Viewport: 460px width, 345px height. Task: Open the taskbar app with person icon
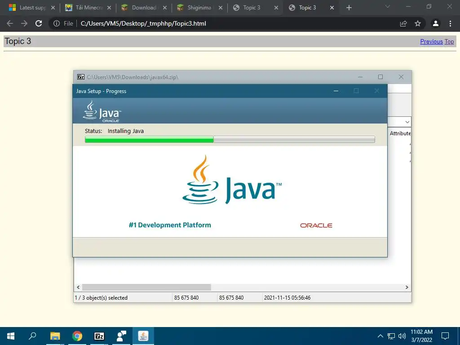121,336
